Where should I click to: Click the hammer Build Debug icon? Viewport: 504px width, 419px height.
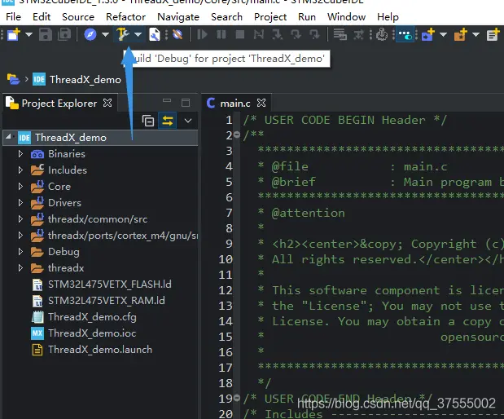(x=122, y=34)
